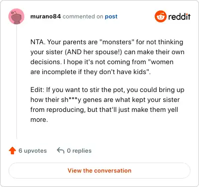The width and height of the screenshot is (199, 187).
Task: Collapse the comment using the vertical thread line
Action: [x=16, y=82]
